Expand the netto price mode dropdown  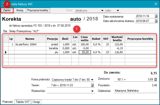(x=118, y=10)
